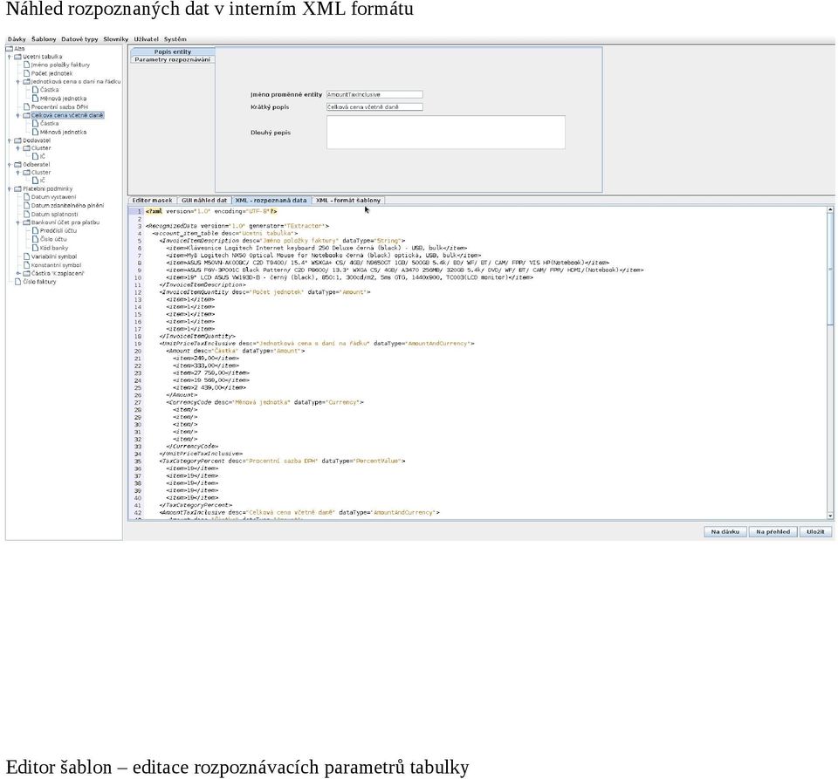This screenshot has height=779, width=838.
Task: Collapse the Cluster node under Dodavatel
Action: pos(18,148)
